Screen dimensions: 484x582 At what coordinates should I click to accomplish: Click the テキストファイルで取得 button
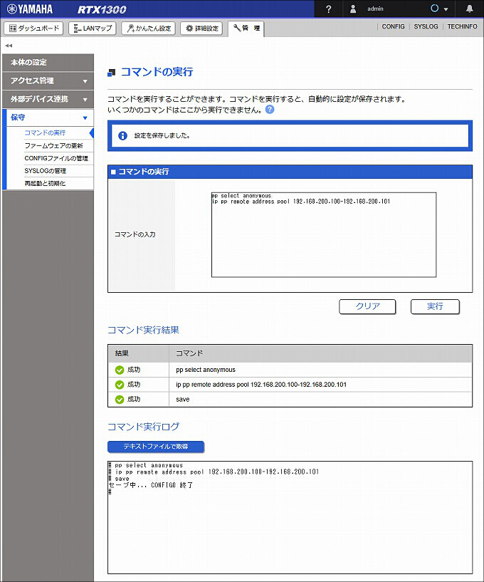pyautogui.click(x=156, y=447)
